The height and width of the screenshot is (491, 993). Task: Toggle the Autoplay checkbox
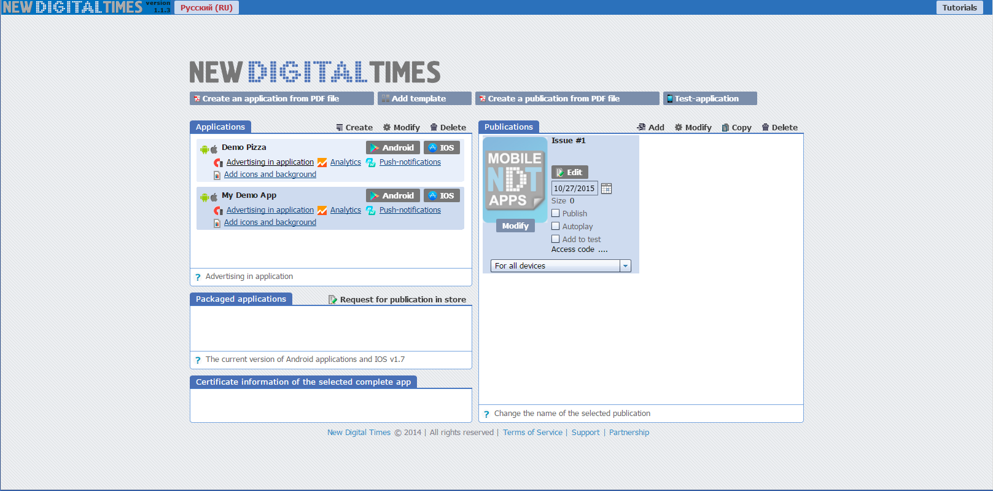coord(556,226)
